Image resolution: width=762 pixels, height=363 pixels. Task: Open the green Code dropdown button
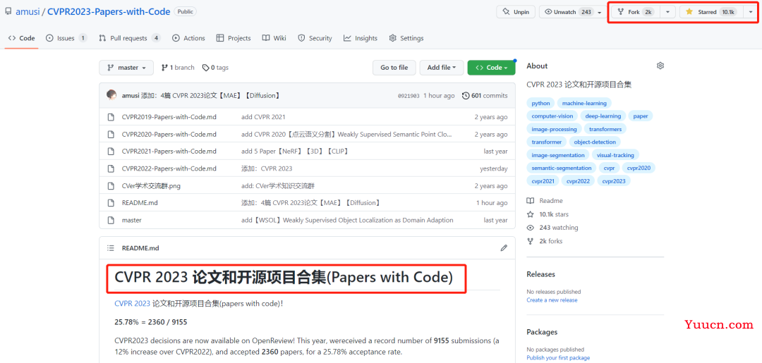(x=491, y=68)
